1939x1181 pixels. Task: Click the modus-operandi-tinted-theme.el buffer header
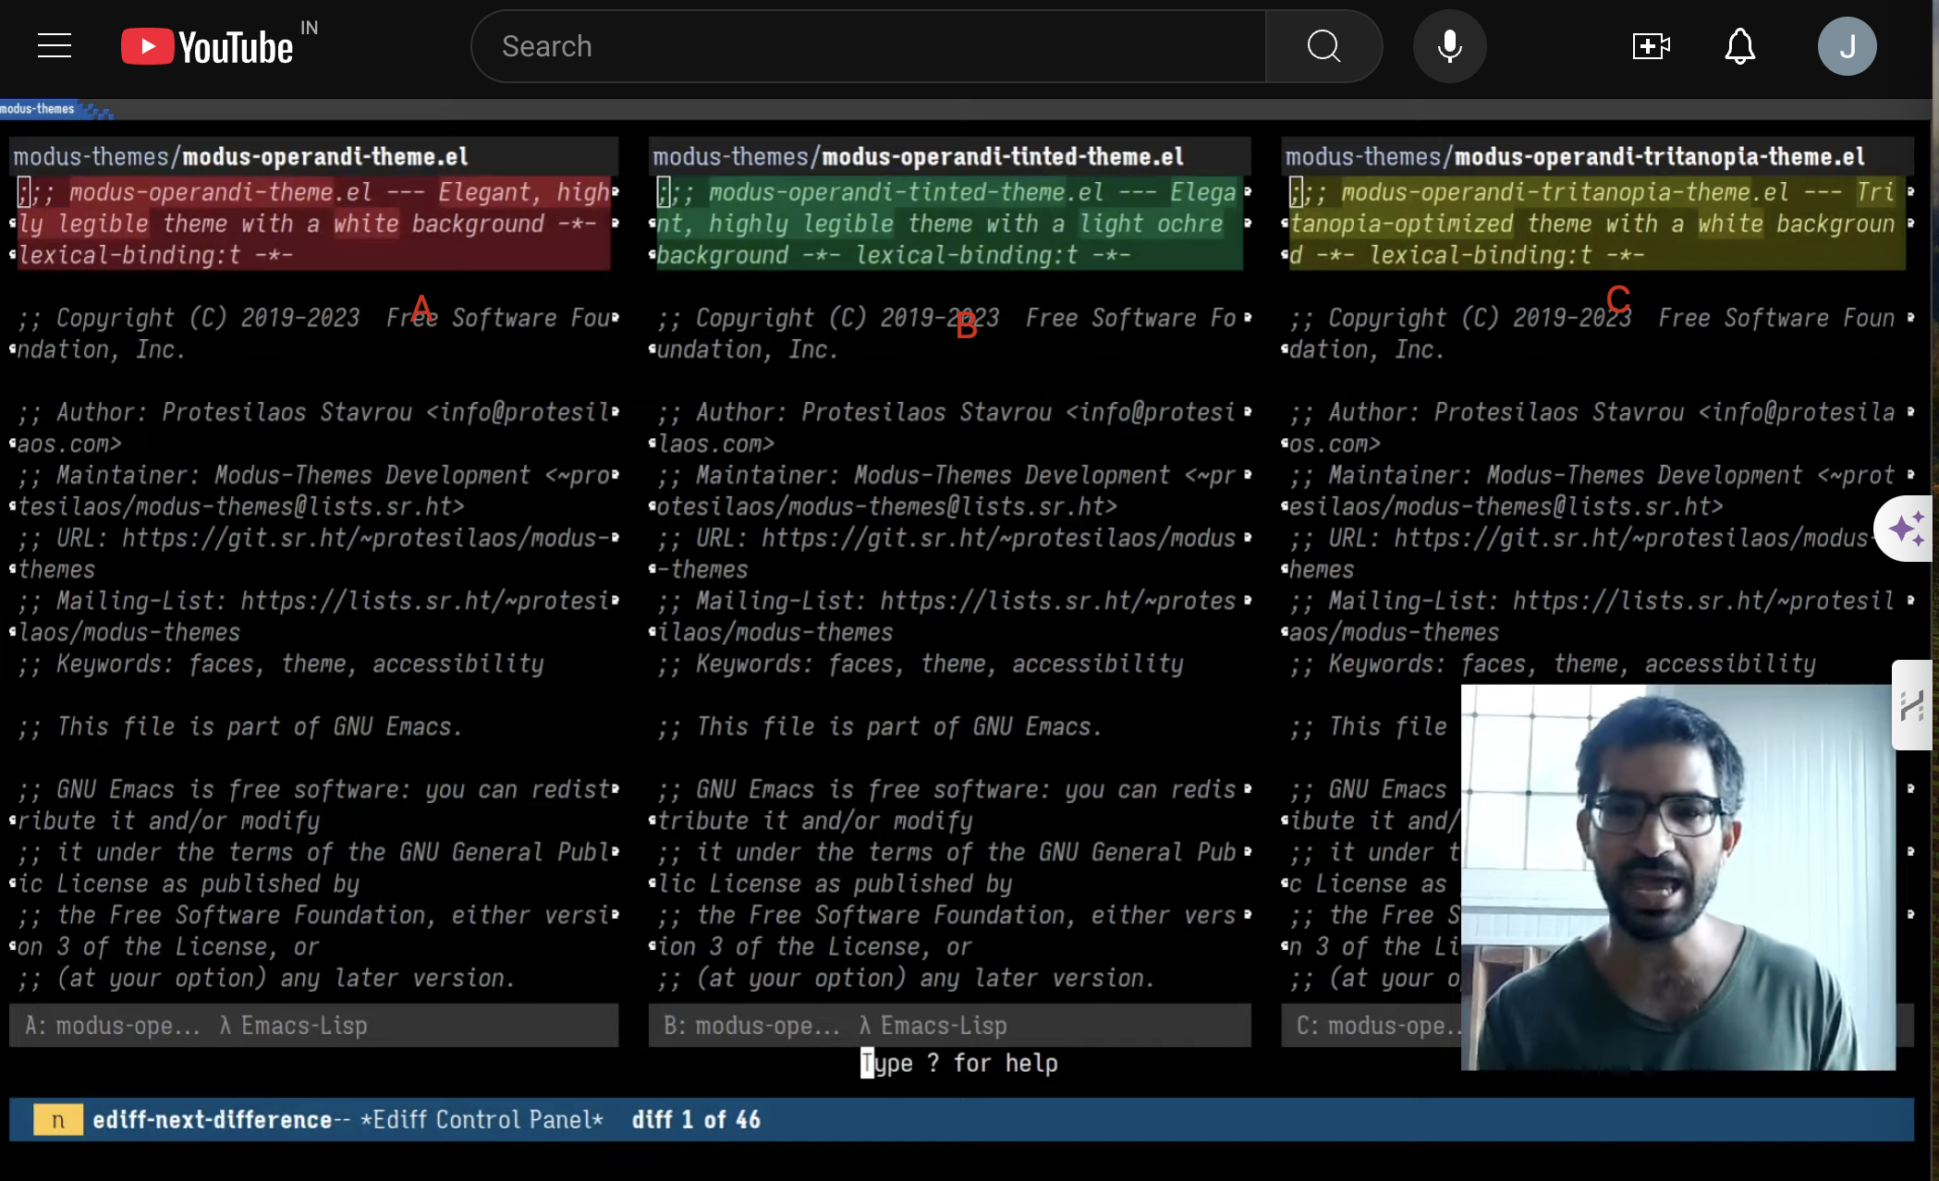(949, 156)
